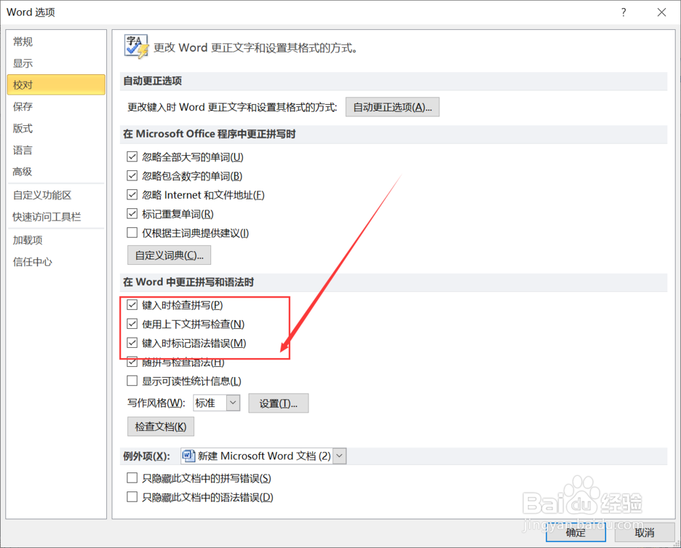Click the Word document icon in 例外项
The width and height of the screenshot is (681, 548).
click(x=188, y=456)
